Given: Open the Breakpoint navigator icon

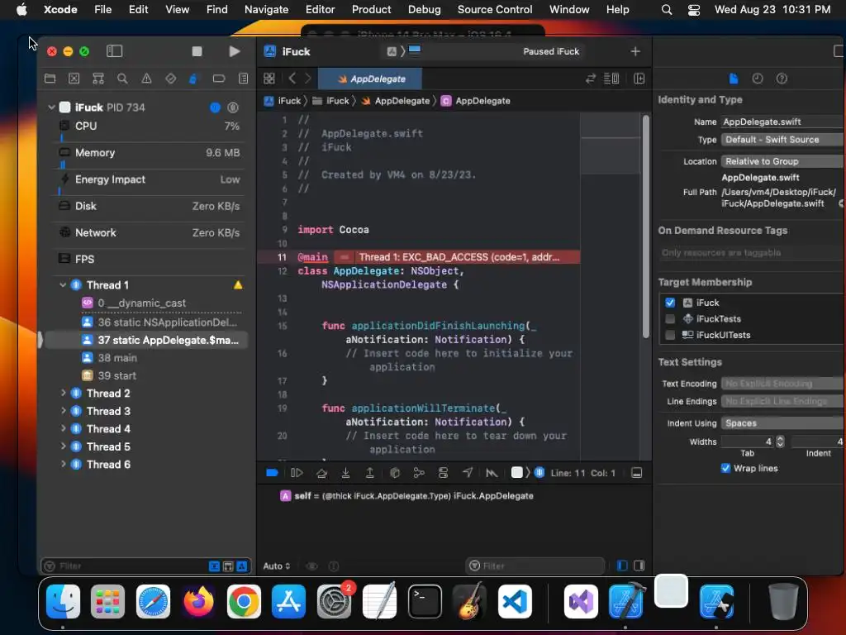Looking at the screenshot, I should tap(218, 79).
